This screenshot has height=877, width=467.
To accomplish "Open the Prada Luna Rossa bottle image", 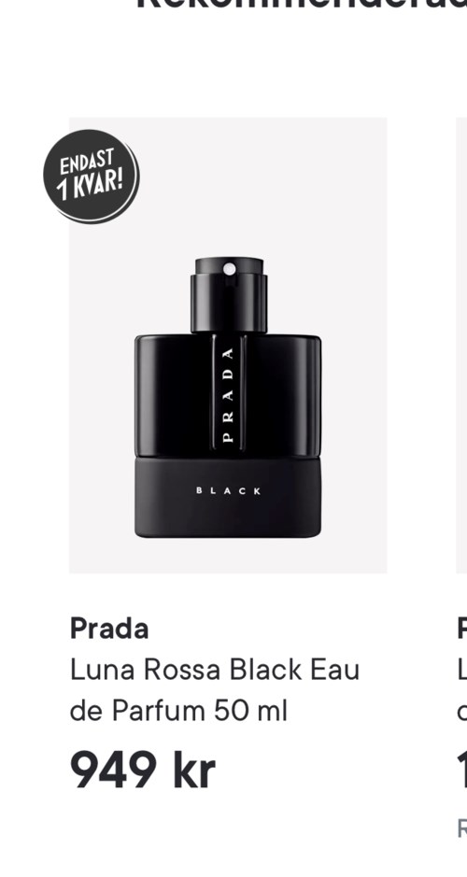I will 228,345.
